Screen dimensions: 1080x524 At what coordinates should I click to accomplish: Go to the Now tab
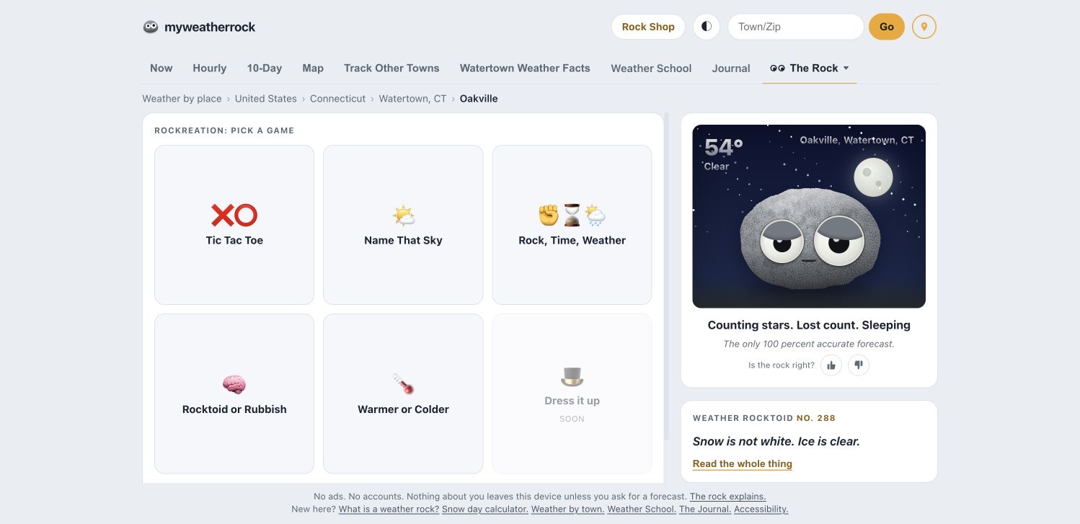pos(161,68)
